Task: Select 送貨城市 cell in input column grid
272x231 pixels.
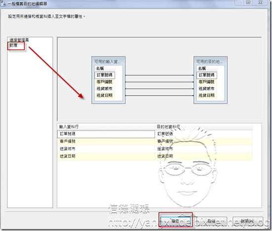Action: (x=106, y=149)
